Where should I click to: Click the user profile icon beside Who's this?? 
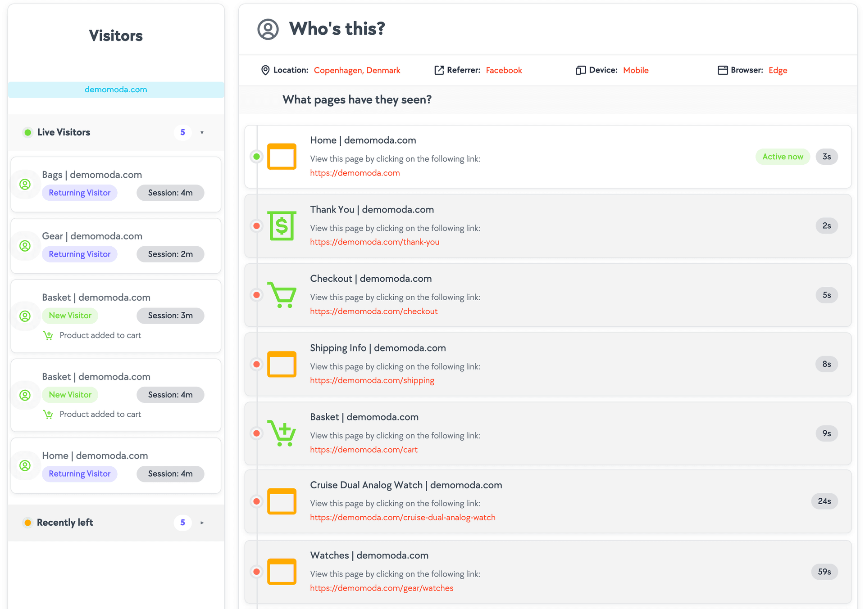click(x=268, y=29)
